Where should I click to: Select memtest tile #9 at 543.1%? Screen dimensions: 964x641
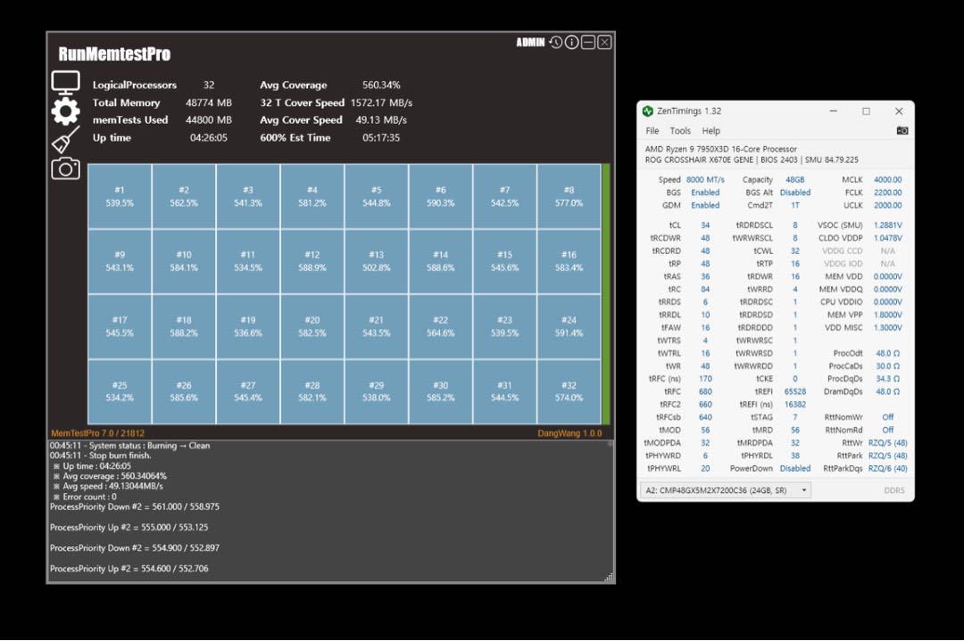coord(120,261)
